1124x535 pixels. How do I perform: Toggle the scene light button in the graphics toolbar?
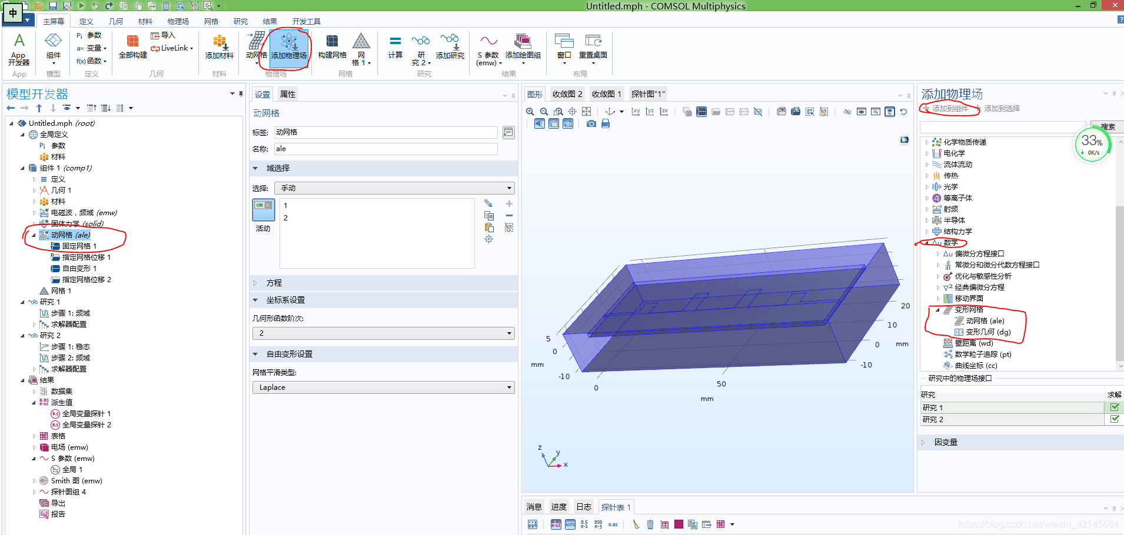[540, 124]
